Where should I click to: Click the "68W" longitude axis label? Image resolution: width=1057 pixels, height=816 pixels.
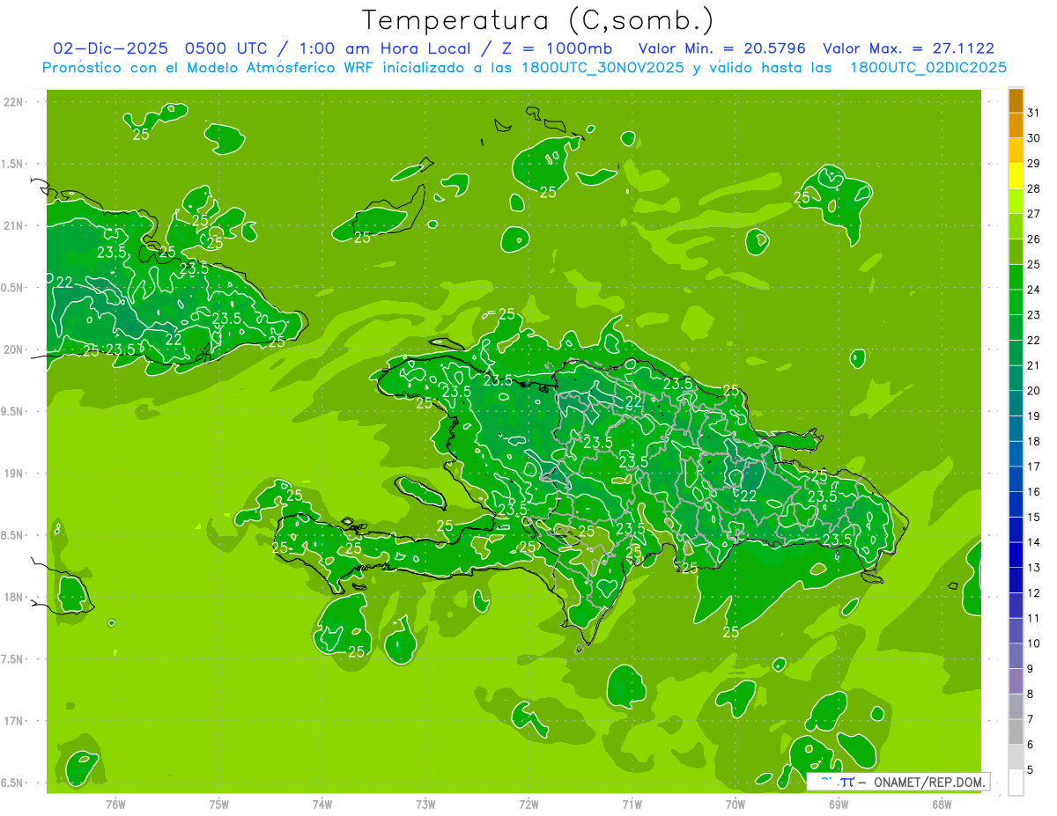point(942,805)
